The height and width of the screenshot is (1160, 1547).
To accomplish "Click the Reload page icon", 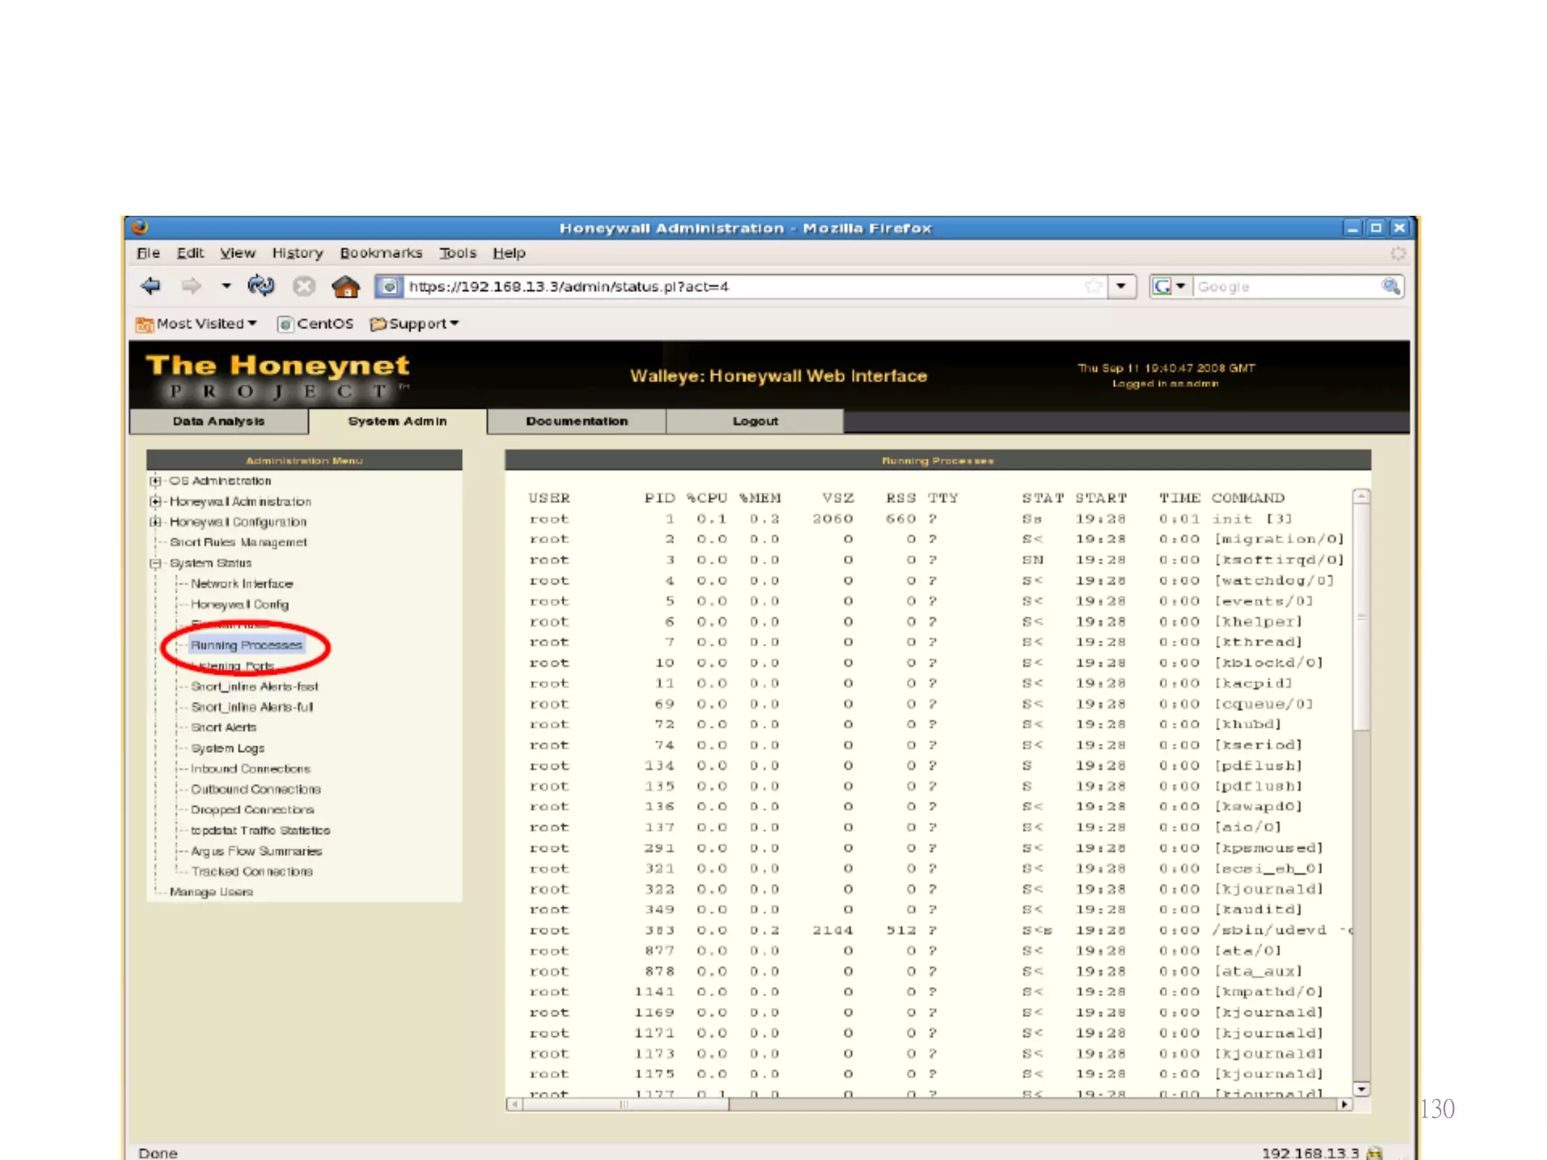I will coord(261,286).
